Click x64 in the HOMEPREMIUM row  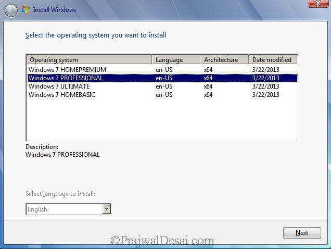(x=208, y=70)
